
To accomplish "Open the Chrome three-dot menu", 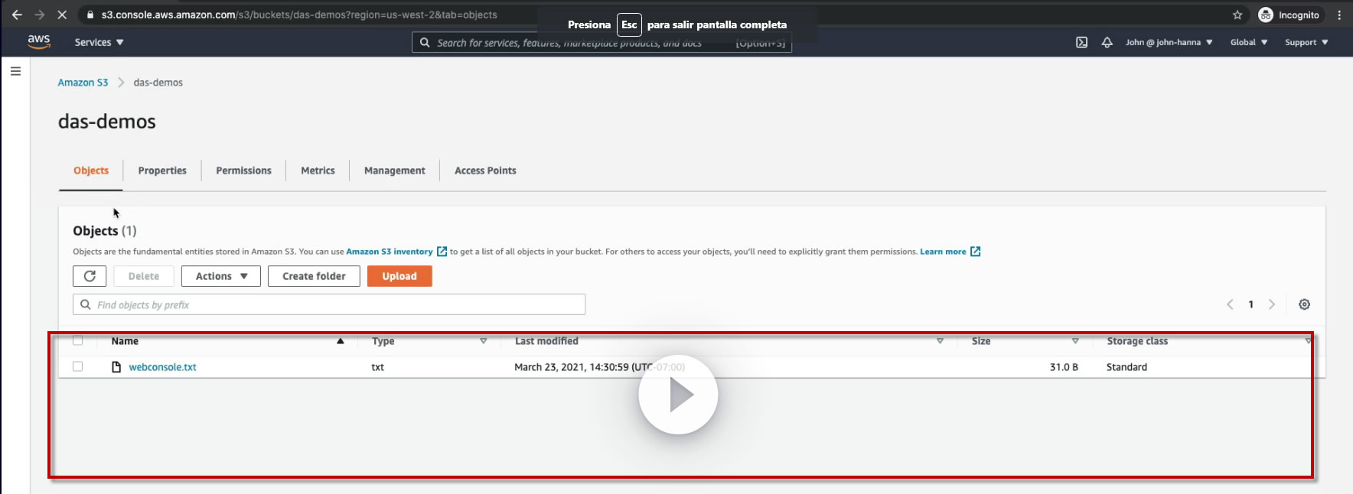I will (1339, 15).
